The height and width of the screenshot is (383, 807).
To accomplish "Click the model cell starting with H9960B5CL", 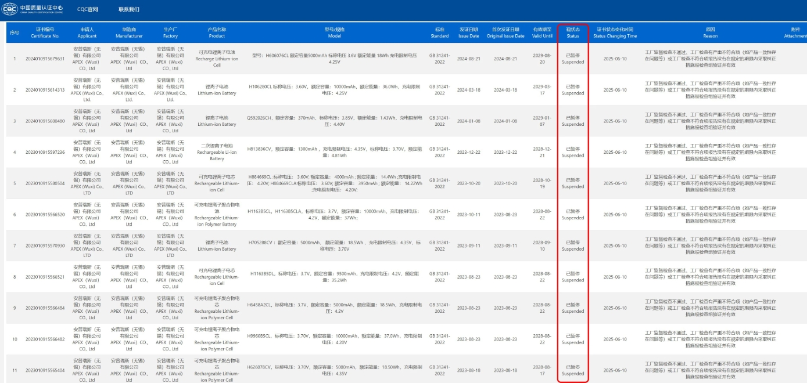I will 335,339.
